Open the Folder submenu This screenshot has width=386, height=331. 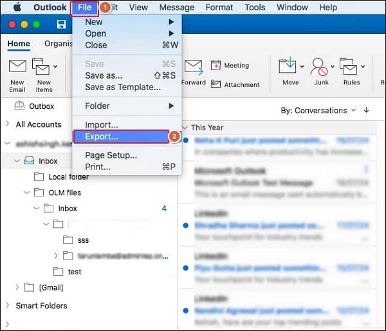(127, 106)
